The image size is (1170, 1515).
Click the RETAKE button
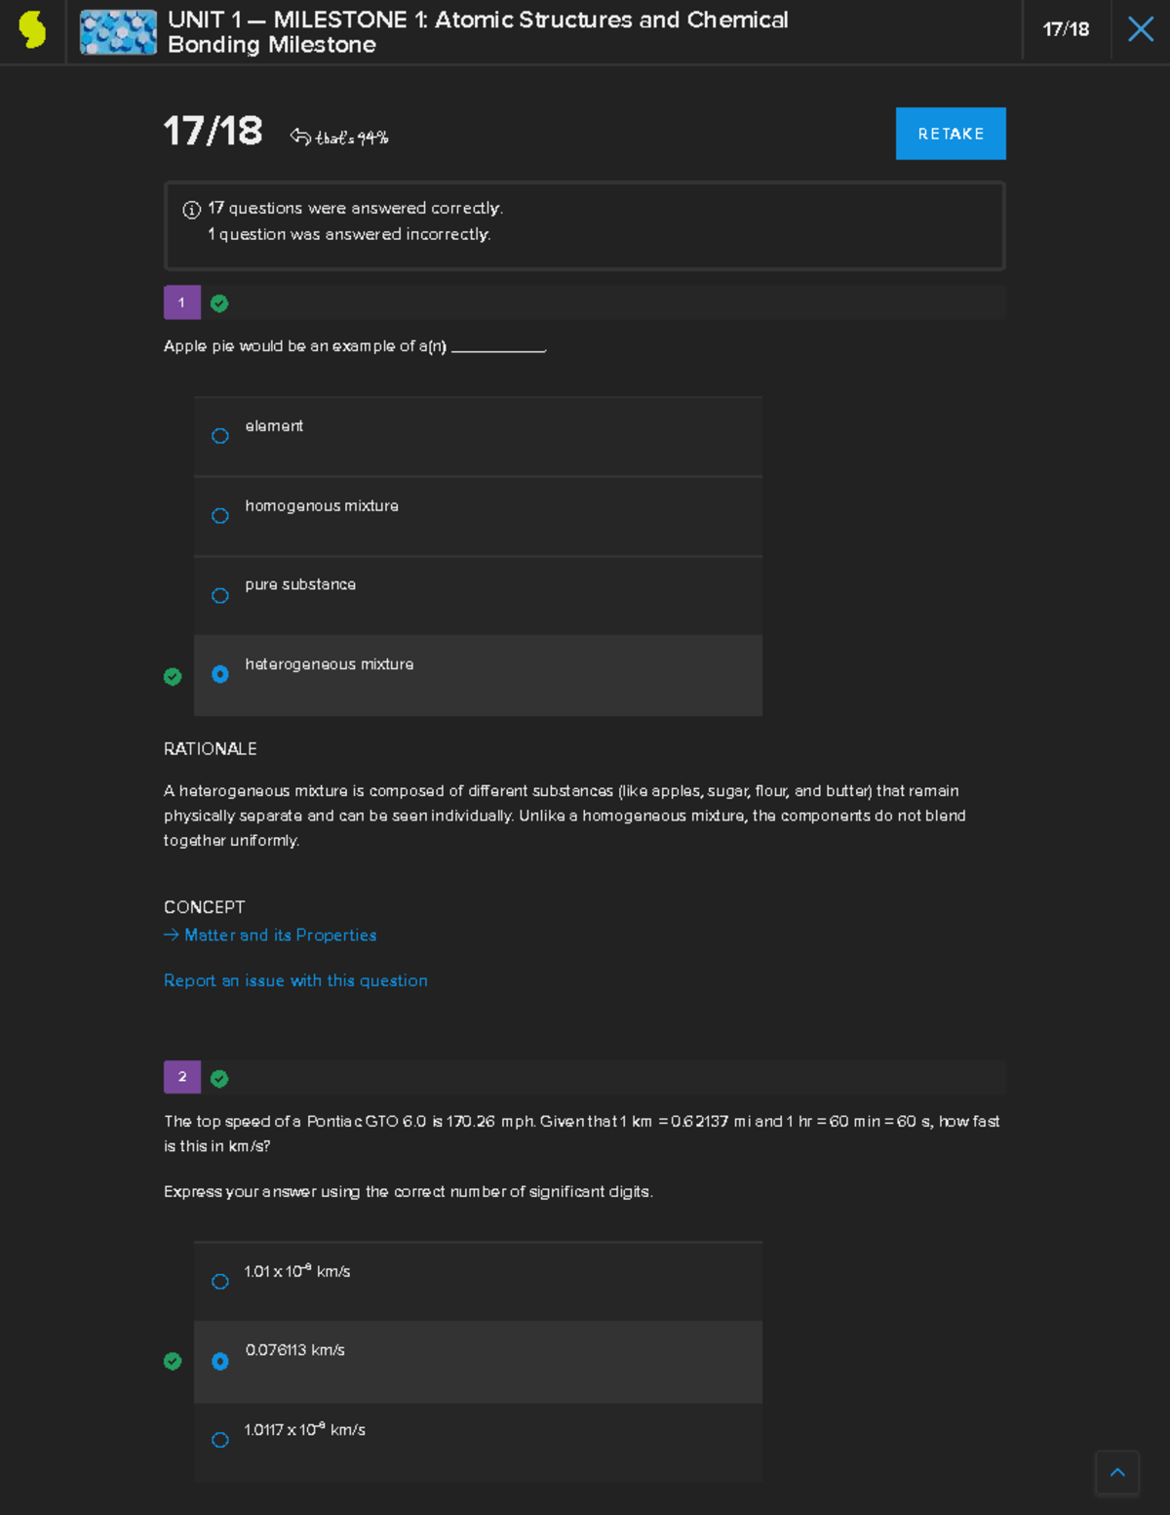tap(951, 134)
